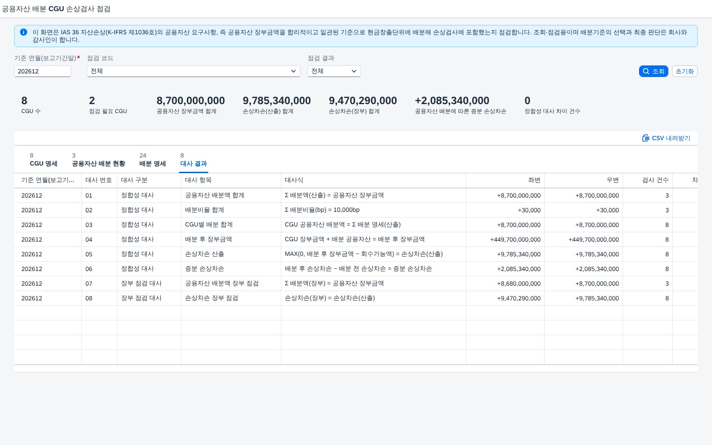Switch to the CGU 명세 tab
712x445 pixels.
click(44, 160)
